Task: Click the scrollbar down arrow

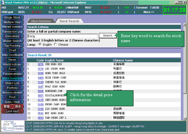Action: (185, 119)
